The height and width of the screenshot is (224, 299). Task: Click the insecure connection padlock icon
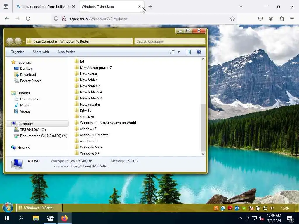[x=64, y=19]
